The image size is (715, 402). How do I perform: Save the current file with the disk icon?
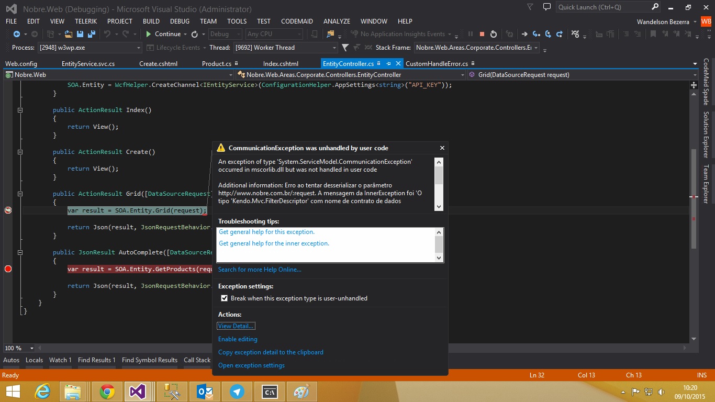point(80,34)
